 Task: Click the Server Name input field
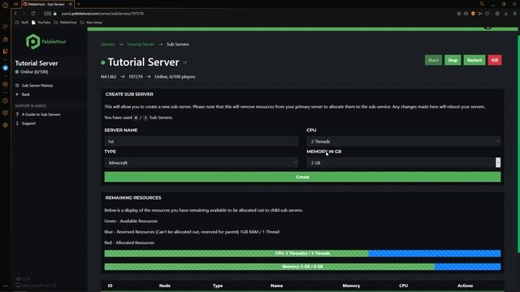pyautogui.click(x=201, y=141)
